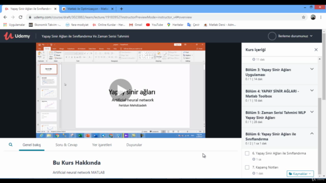Go back with browser back arrow
Viewport: 326px width, 183px height.
coord(5,17)
